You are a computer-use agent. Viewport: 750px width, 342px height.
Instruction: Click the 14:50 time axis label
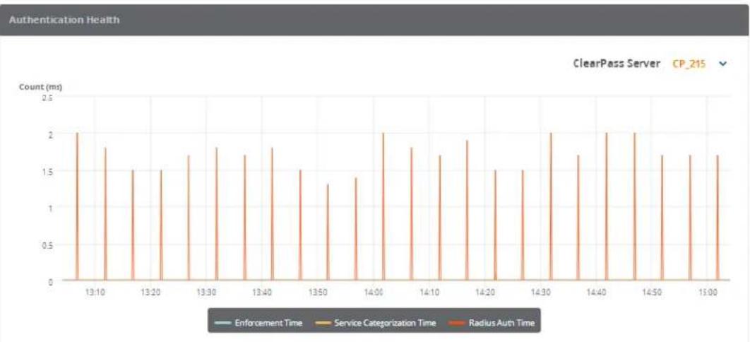652,291
